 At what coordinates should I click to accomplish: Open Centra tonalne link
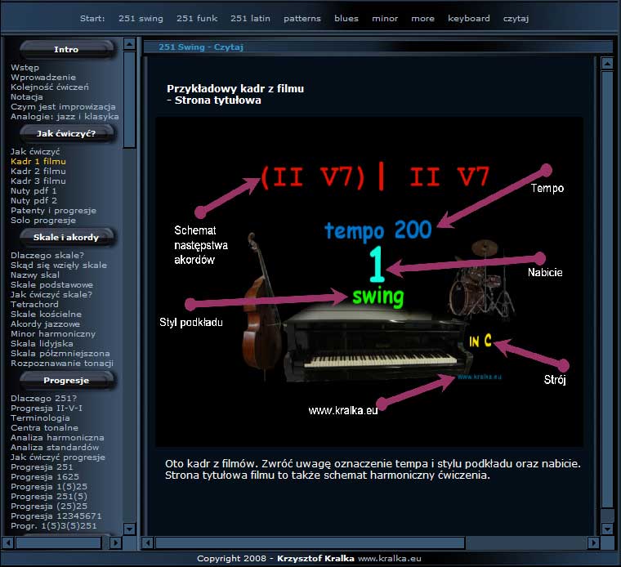pos(44,427)
